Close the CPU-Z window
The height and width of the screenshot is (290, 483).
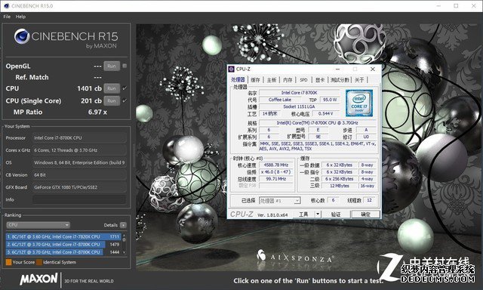(x=372, y=69)
